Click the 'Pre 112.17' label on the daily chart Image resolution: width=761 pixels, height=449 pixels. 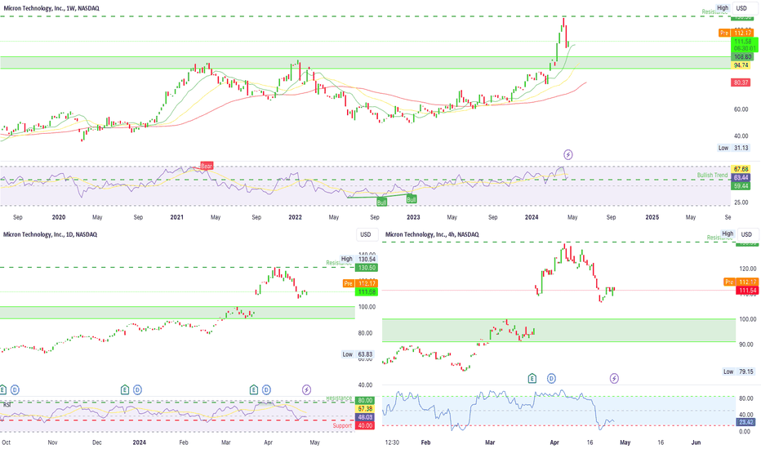point(359,283)
